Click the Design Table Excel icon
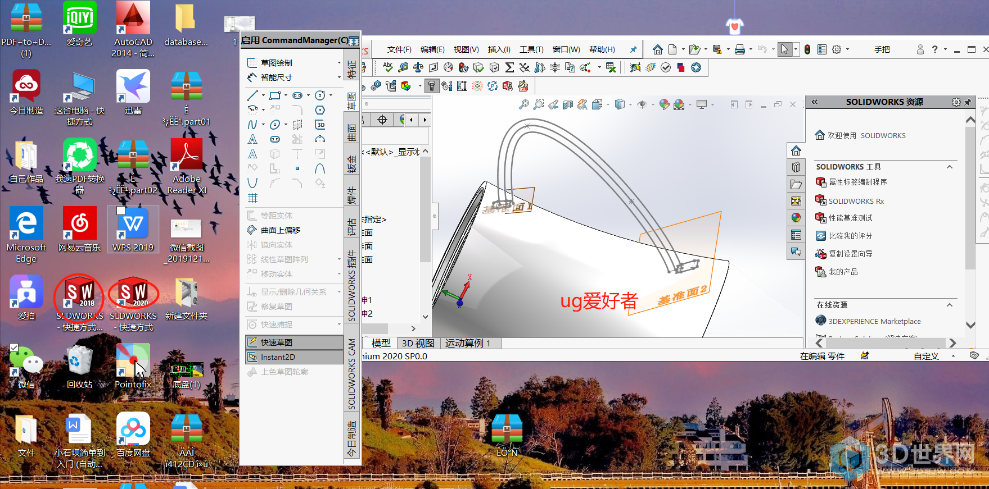Image resolution: width=989 pixels, height=489 pixels. pyautogui.click(x=611, y=67)
